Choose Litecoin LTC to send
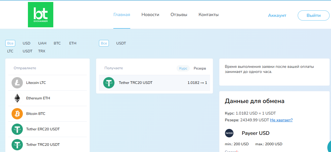Image resolution: width=331 pixels, height=152 pixels. [47, 83]
